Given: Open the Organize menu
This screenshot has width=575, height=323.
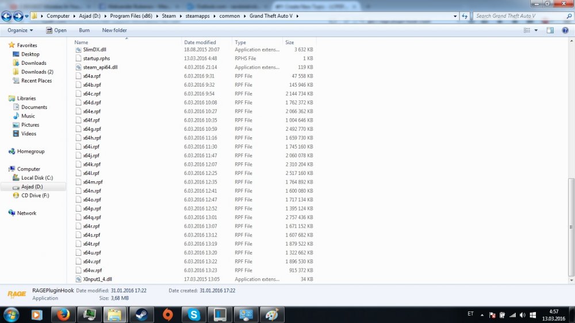Looking at the screenshot, I should tap(20, 30).
